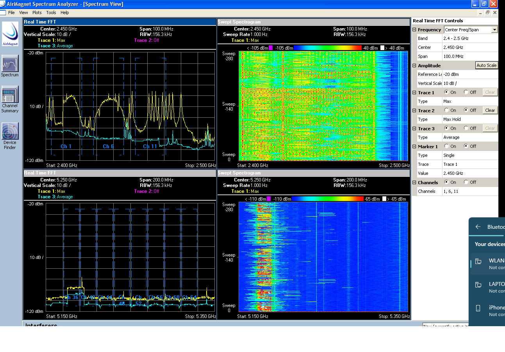The height and width of the screenshot is (352, 505).
Task: Click the magenta < -105 dBm legend swatch
Action: pyautogui.click(x=271, y=48)
